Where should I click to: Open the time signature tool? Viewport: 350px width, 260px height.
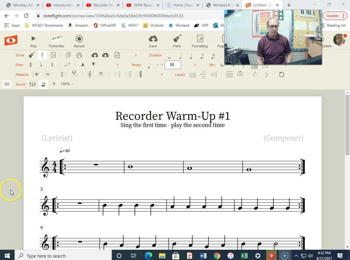click(63, 74)
